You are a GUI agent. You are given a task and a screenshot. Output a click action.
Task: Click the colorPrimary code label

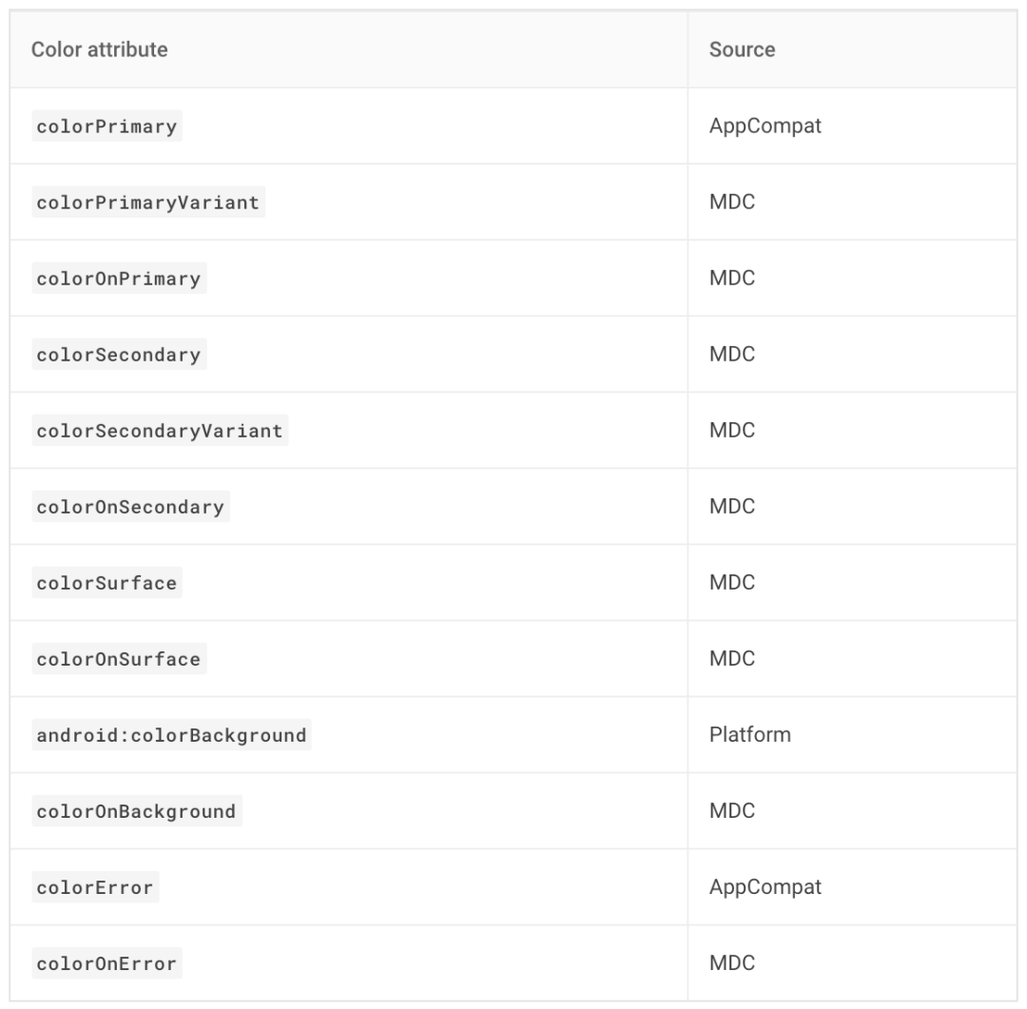tap(107, 126)
